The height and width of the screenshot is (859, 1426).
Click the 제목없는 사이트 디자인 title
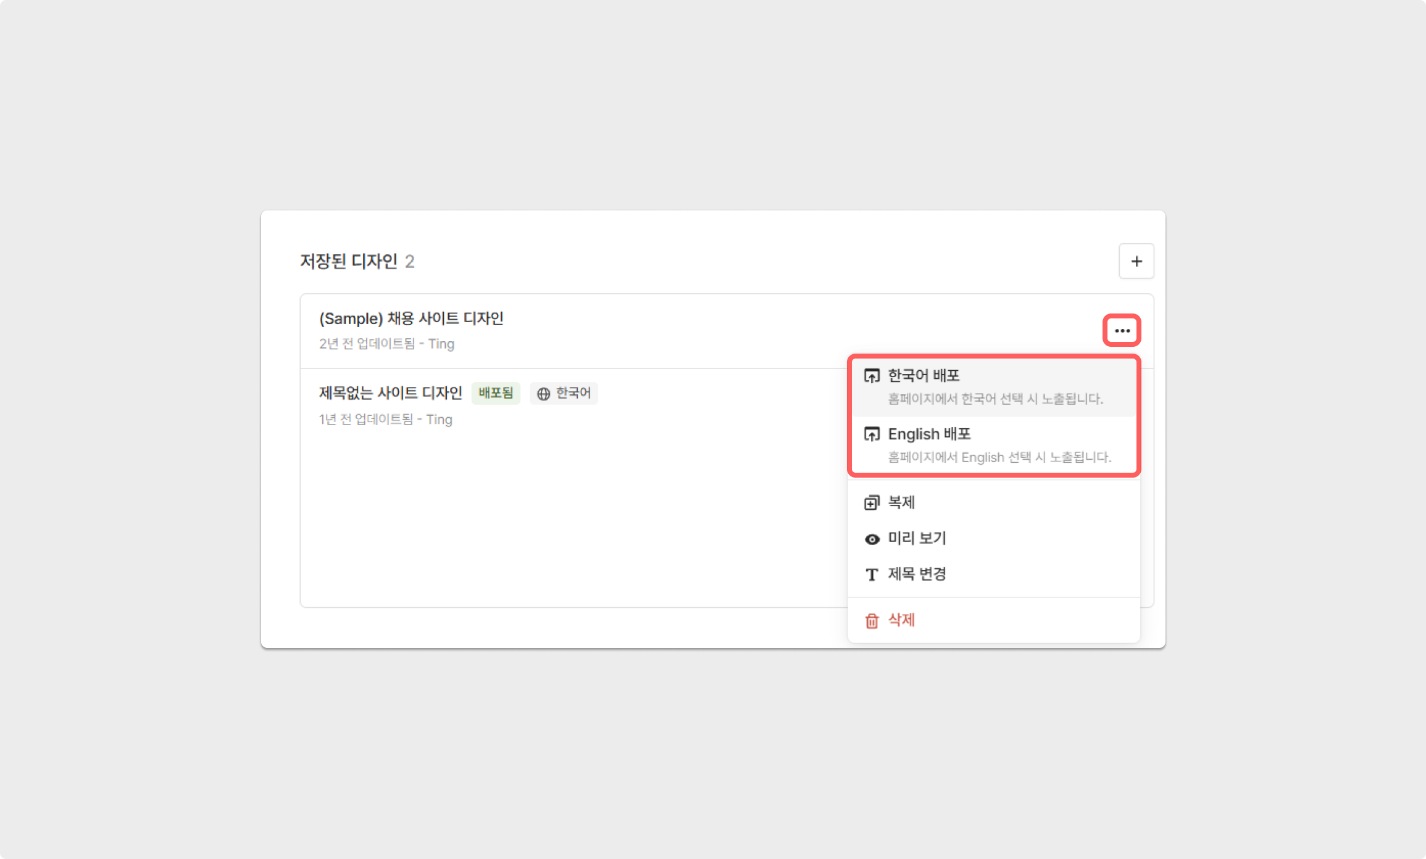(390, 393)
